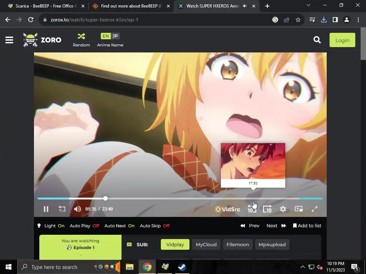The width and height of the screenshot is (366, 274).
Task: Open the VidSrc logo link
Action: [228, 209]
